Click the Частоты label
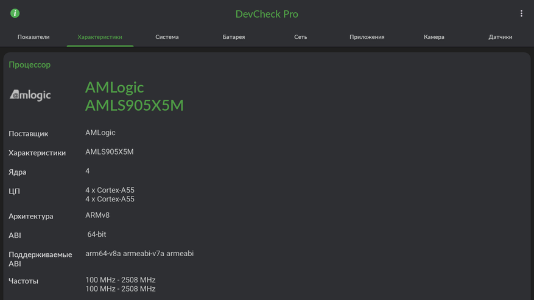 coord(23,281)
